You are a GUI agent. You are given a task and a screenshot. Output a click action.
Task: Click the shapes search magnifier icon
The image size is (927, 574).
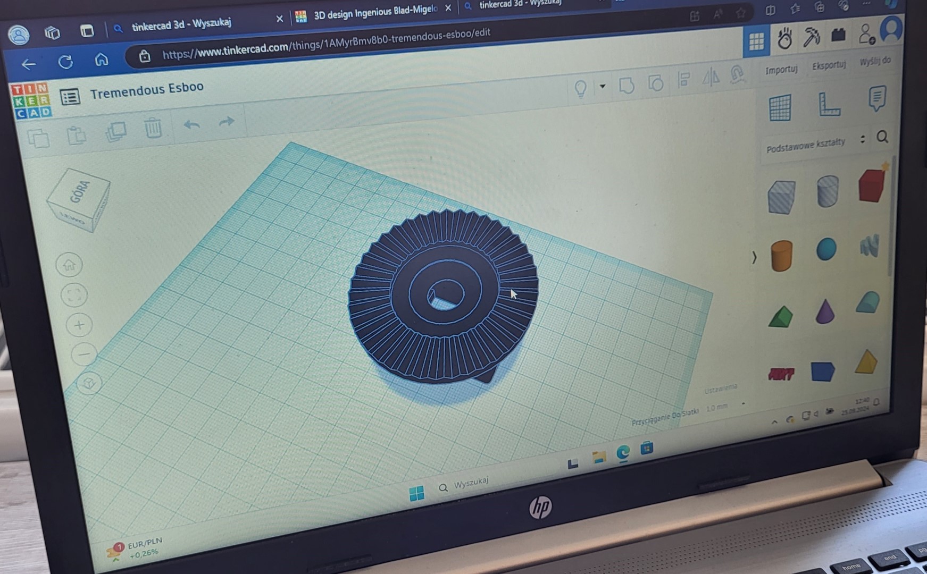click(882, 137)
